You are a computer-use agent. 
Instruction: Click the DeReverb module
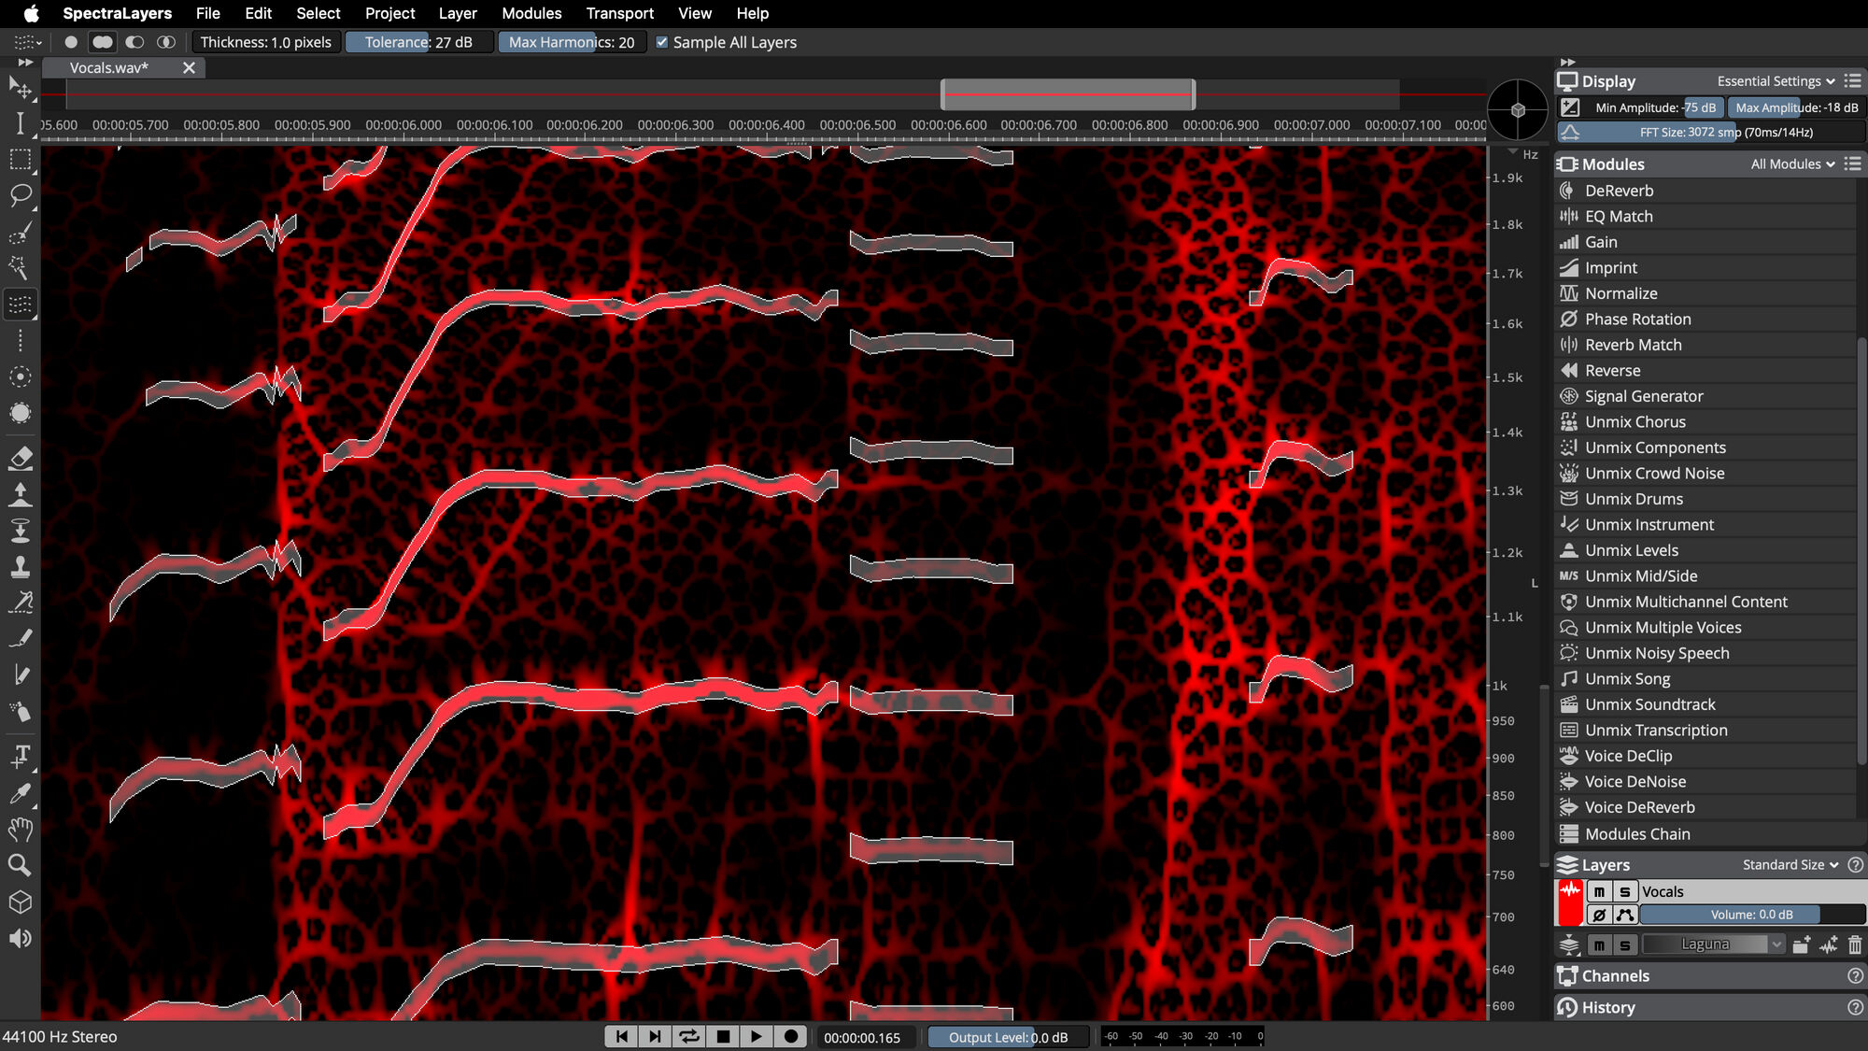1705,191
